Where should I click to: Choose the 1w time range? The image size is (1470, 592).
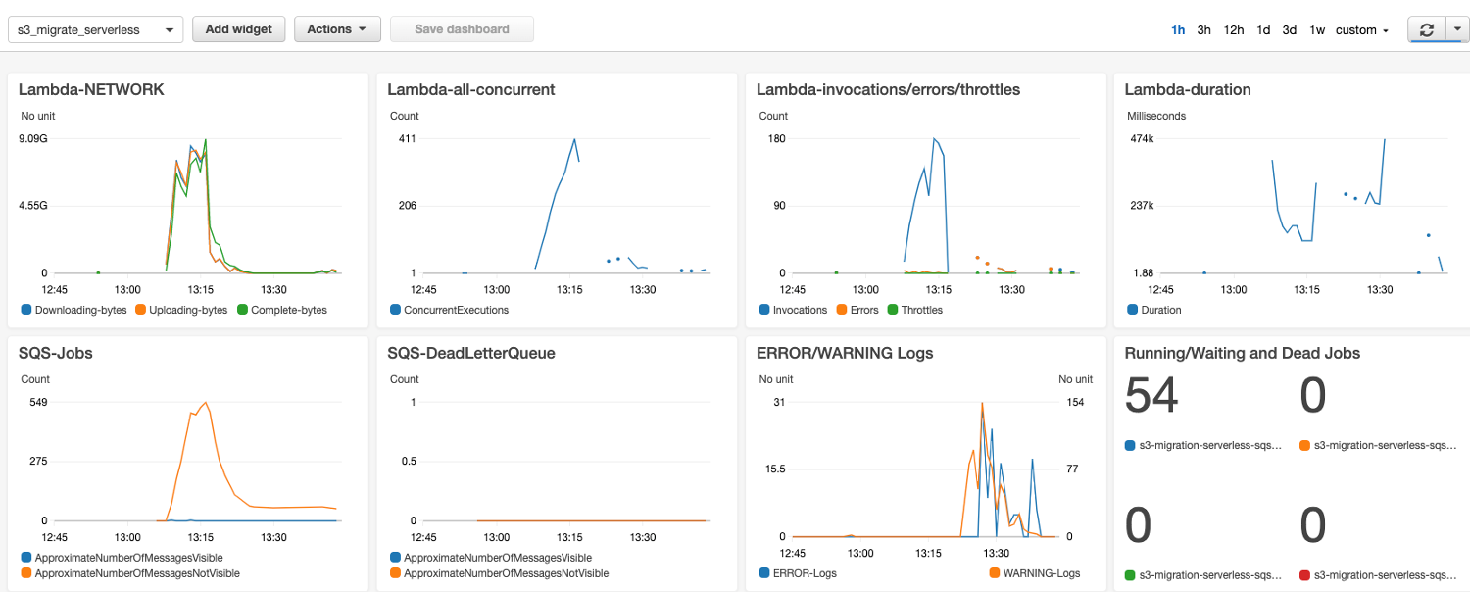1317,30
